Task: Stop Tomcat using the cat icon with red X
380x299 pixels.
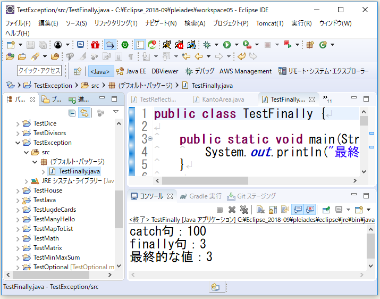Action: [179, 45]
